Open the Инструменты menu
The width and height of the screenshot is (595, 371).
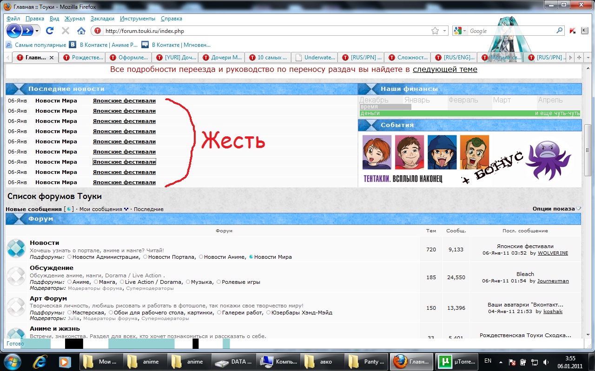pyautogui.click(x=138, y=19)
